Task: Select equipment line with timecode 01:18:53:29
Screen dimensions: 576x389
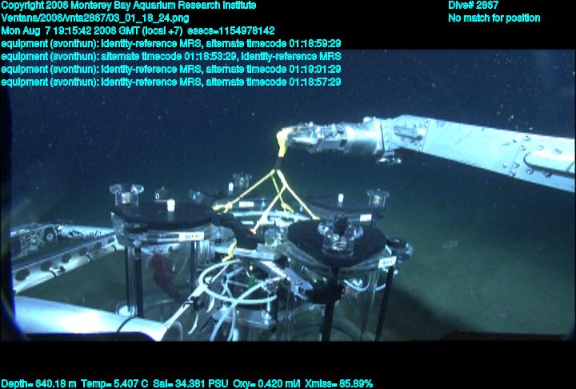Action: pos(171,57)
